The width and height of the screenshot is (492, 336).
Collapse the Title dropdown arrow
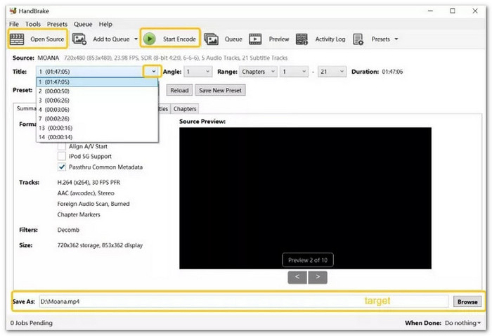[x=153, y=72]
